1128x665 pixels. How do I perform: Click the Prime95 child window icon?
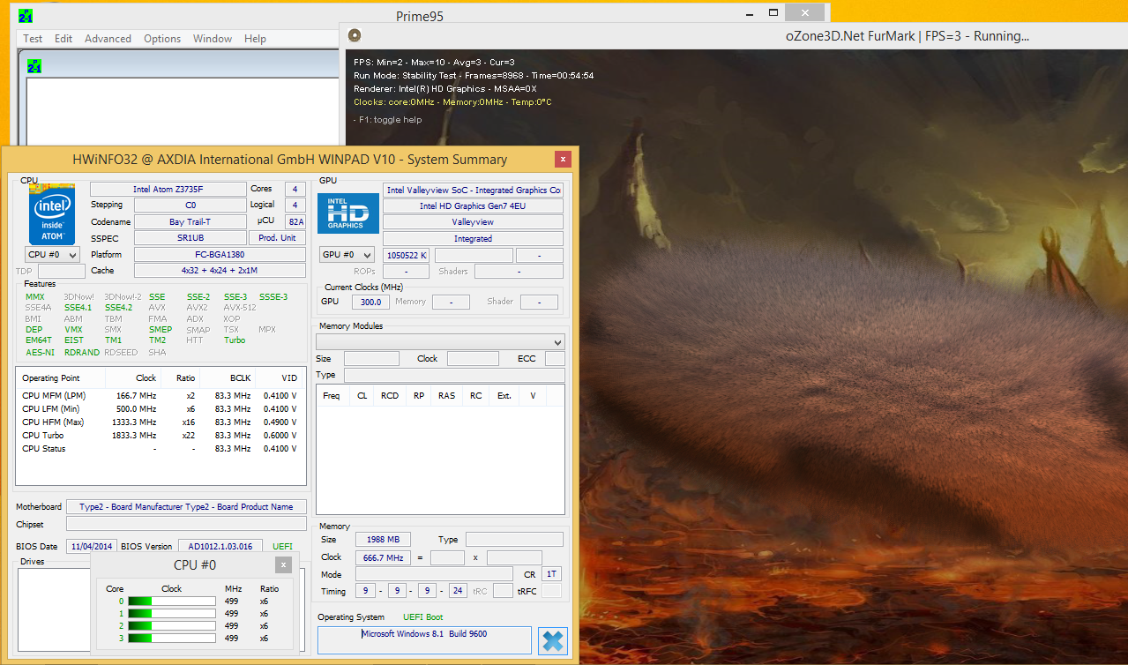[34, 66]
